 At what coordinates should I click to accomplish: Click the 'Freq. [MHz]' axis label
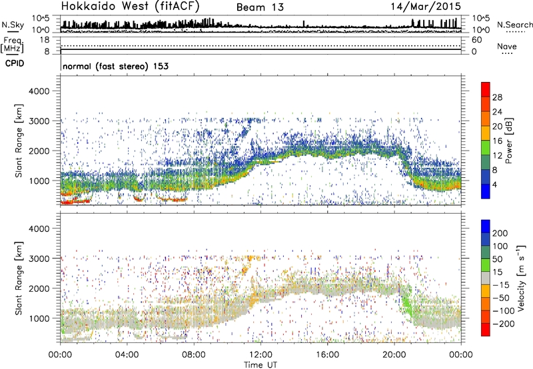click(13, 45)
